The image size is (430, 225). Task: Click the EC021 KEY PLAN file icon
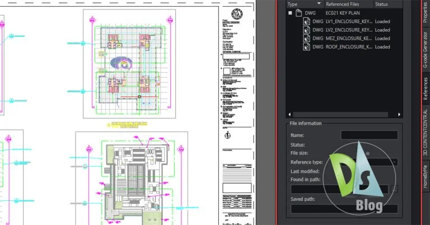click(299, 12)
